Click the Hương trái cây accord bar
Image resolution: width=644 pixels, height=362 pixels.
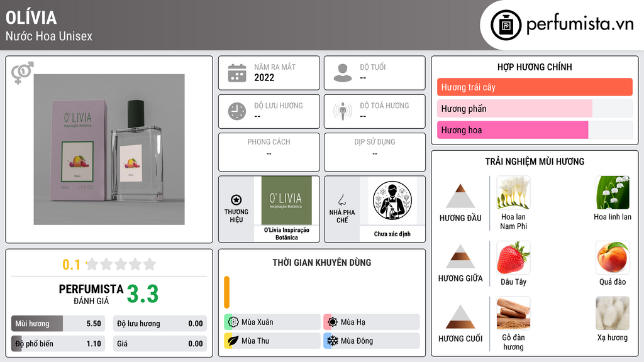pyautogui.click(x=535, y=87)
